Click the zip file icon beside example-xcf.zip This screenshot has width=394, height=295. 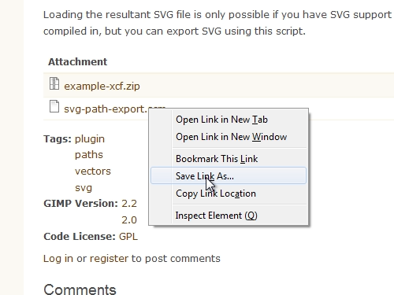point(54,83)
